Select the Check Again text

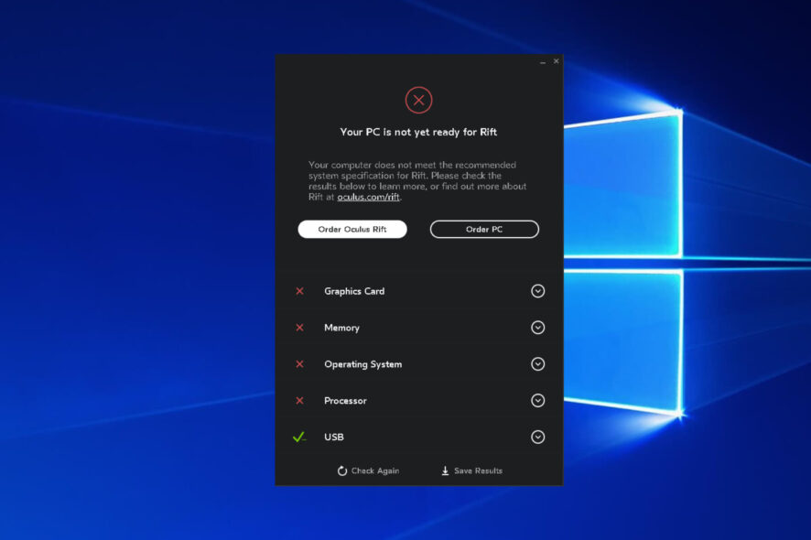375,470
